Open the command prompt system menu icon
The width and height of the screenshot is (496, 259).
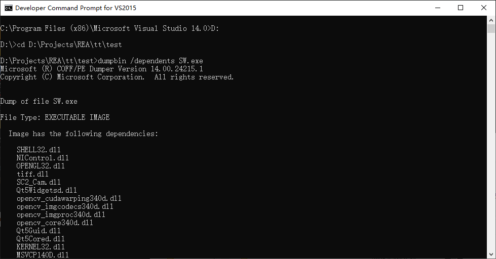[x=9, y=8]
